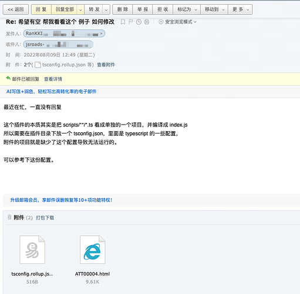
Task: Open tsconfig.rollup.json attachment thumbnail
Action: pos(32,249)
